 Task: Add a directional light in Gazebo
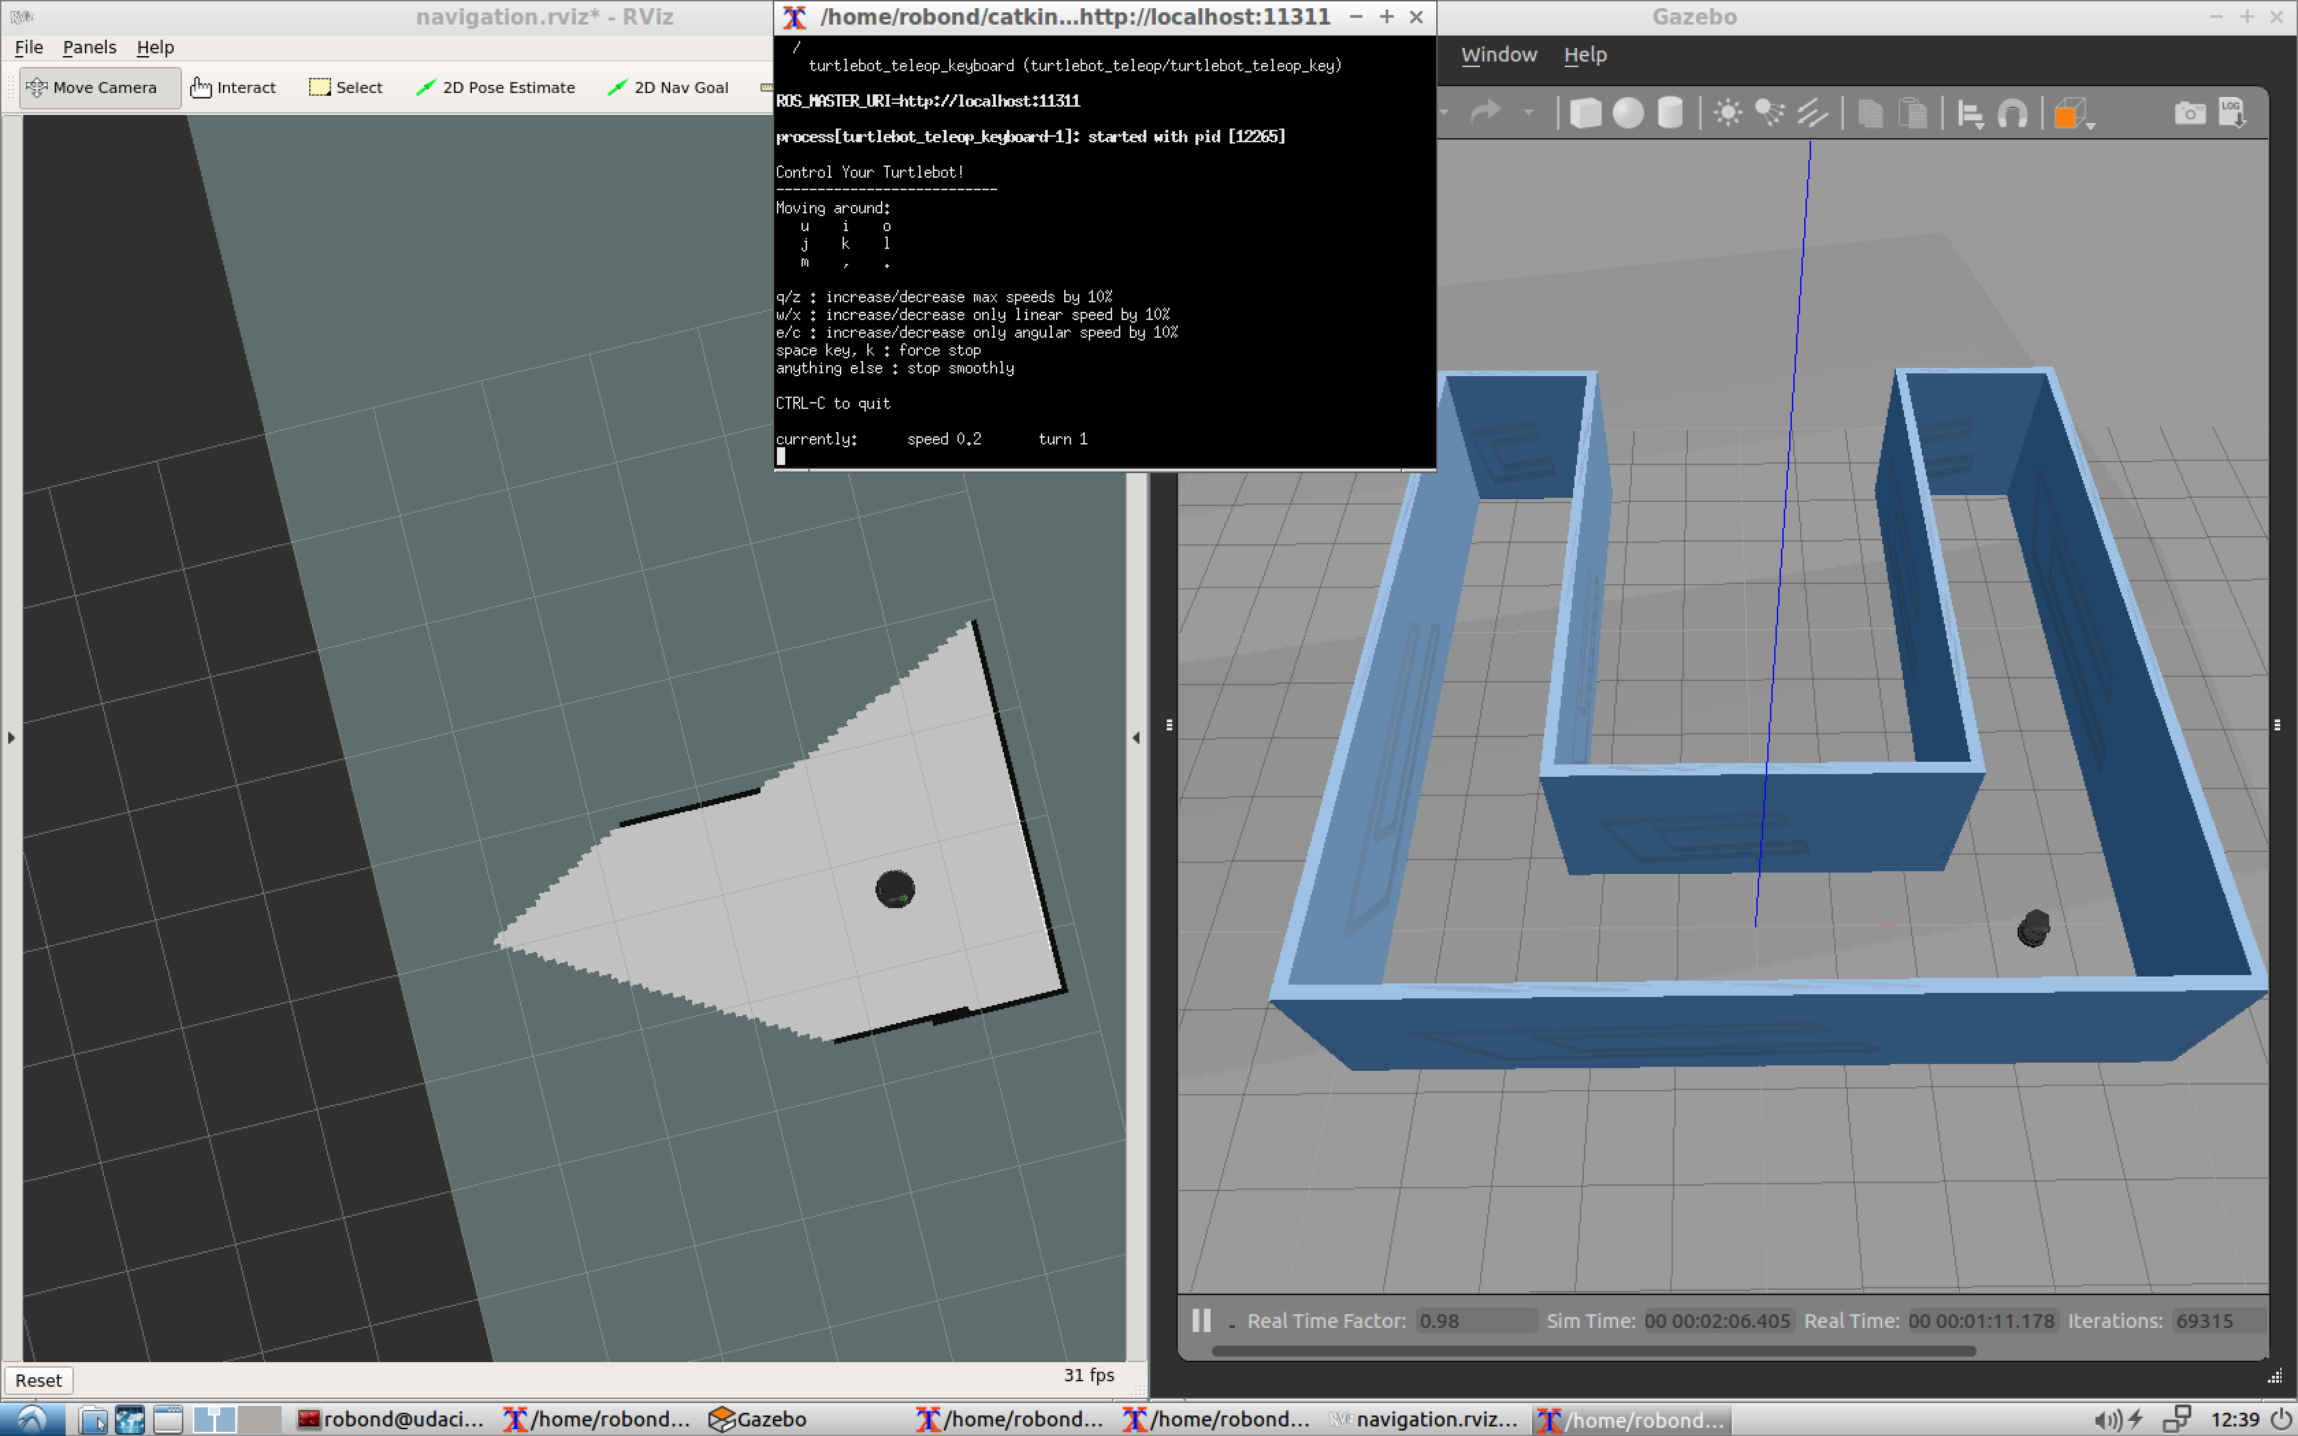1812,113
